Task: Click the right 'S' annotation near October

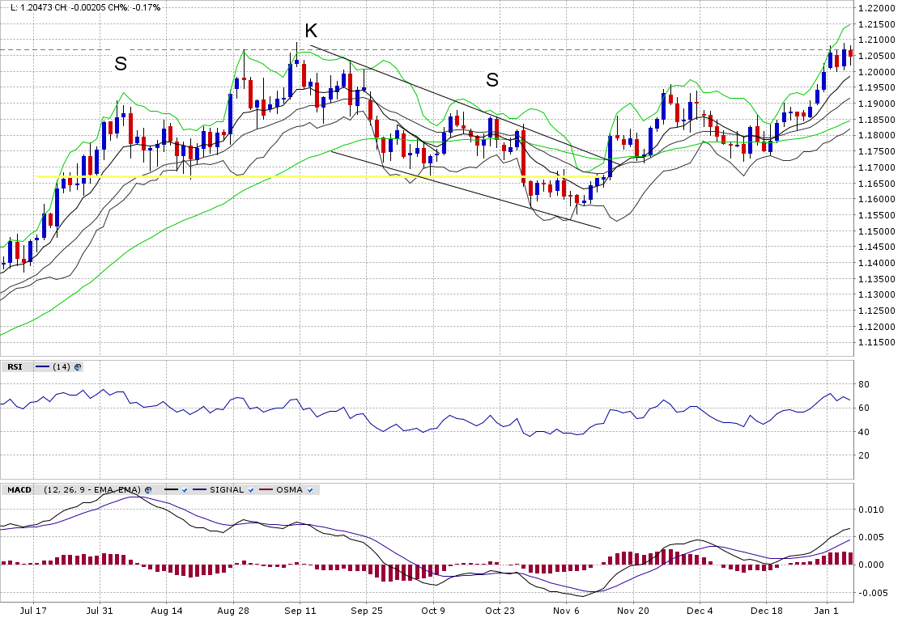Action: point(492,79)
